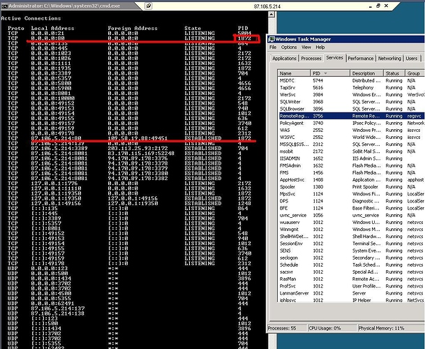Select the SQLWriter service row
The width and height of the screenshot is (425, 349).
tap(351, 102)
